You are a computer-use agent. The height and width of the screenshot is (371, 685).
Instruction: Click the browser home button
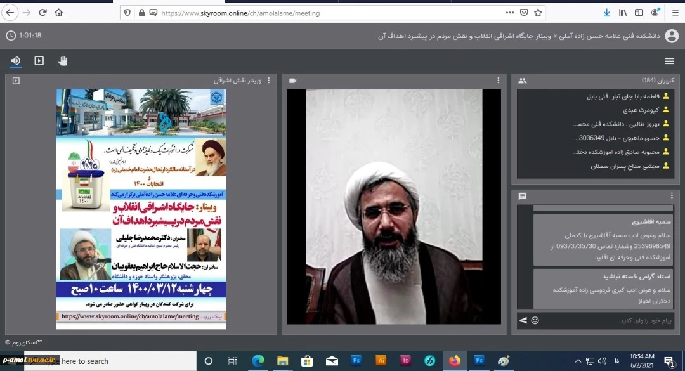point(58,12)
